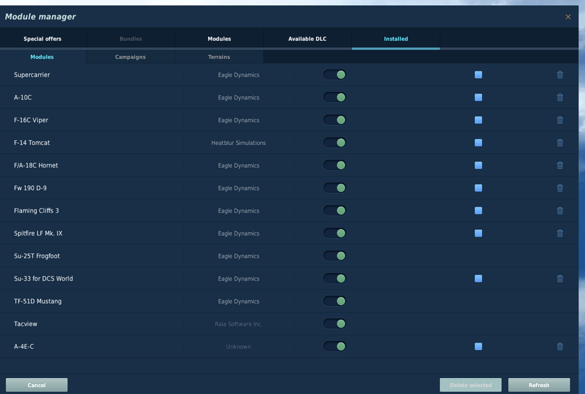Click trash icon for Flaming Cliffs 3
This screenshot has height=394, width=585.
tap(560, 210)
